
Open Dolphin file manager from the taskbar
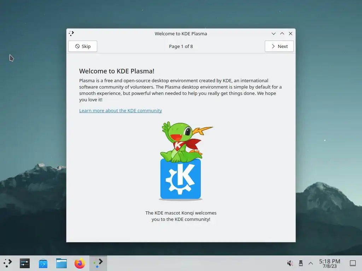click(x=62, y=263)
